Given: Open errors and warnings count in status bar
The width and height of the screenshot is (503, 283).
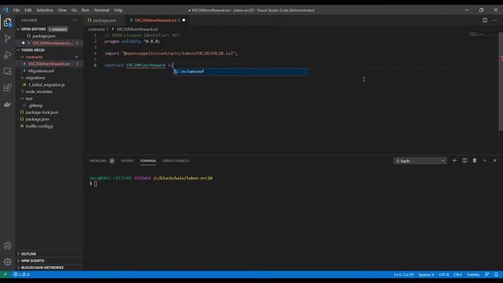Looking at the screenshot, I should [21, 274].
